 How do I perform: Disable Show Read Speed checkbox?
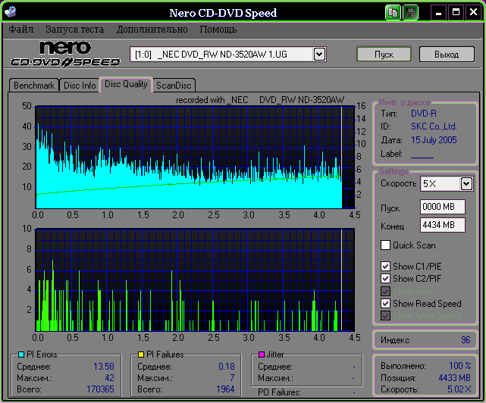386,304
